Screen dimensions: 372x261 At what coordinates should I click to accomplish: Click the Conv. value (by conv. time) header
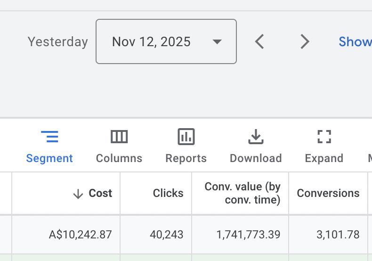coord(243,193)
